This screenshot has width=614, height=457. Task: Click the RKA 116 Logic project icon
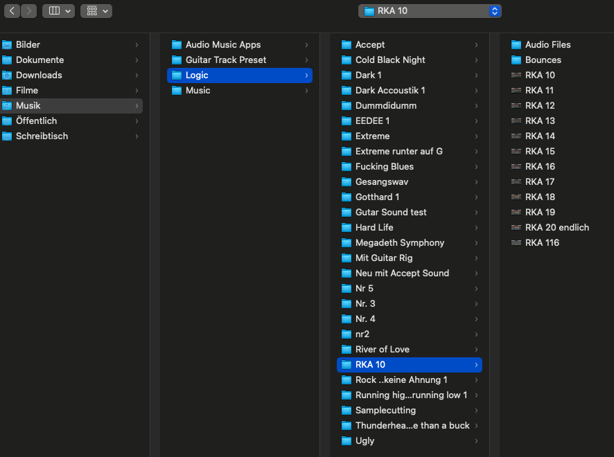point(516,242)
